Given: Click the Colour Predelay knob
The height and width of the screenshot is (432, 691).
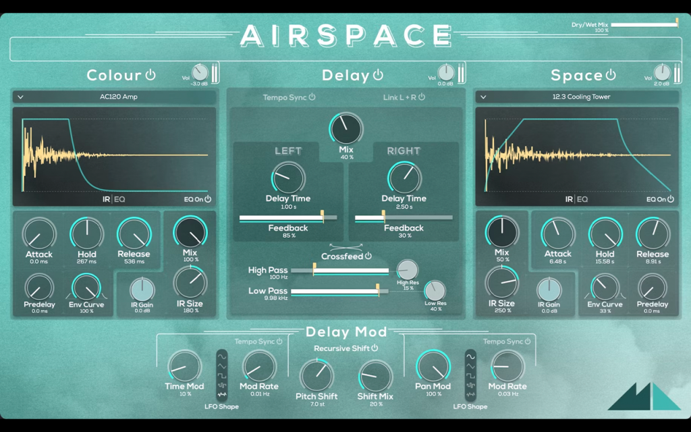Looking at the screenshot, I should (x=39, y=287).
